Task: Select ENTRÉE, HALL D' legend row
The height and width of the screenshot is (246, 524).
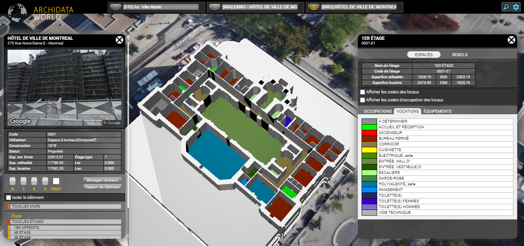Action: 437,161
